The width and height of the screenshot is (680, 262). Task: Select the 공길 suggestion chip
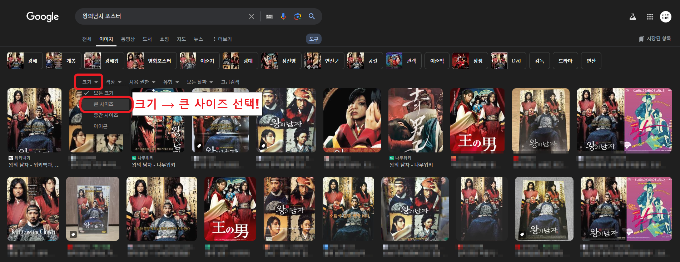(365, 61)
